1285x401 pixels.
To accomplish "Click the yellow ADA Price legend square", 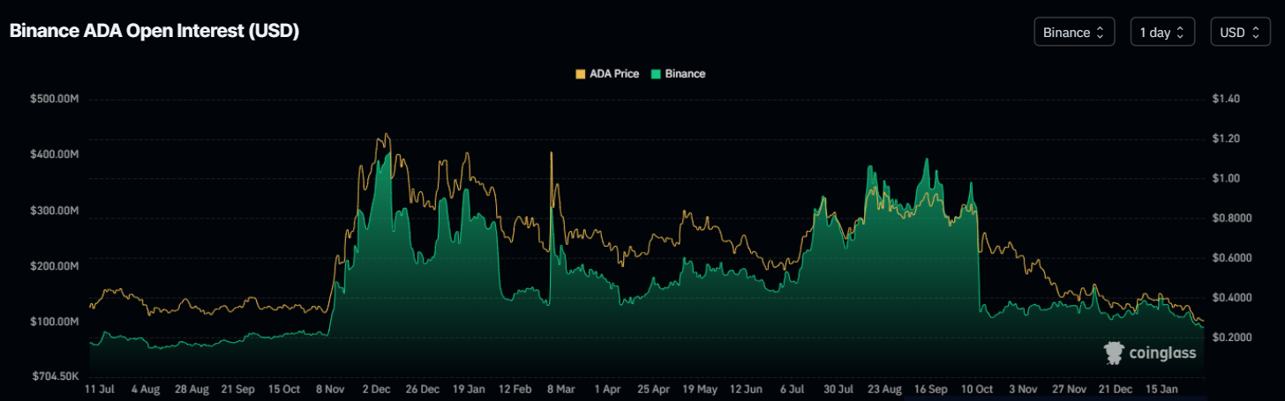I will [x=580, y=74].
